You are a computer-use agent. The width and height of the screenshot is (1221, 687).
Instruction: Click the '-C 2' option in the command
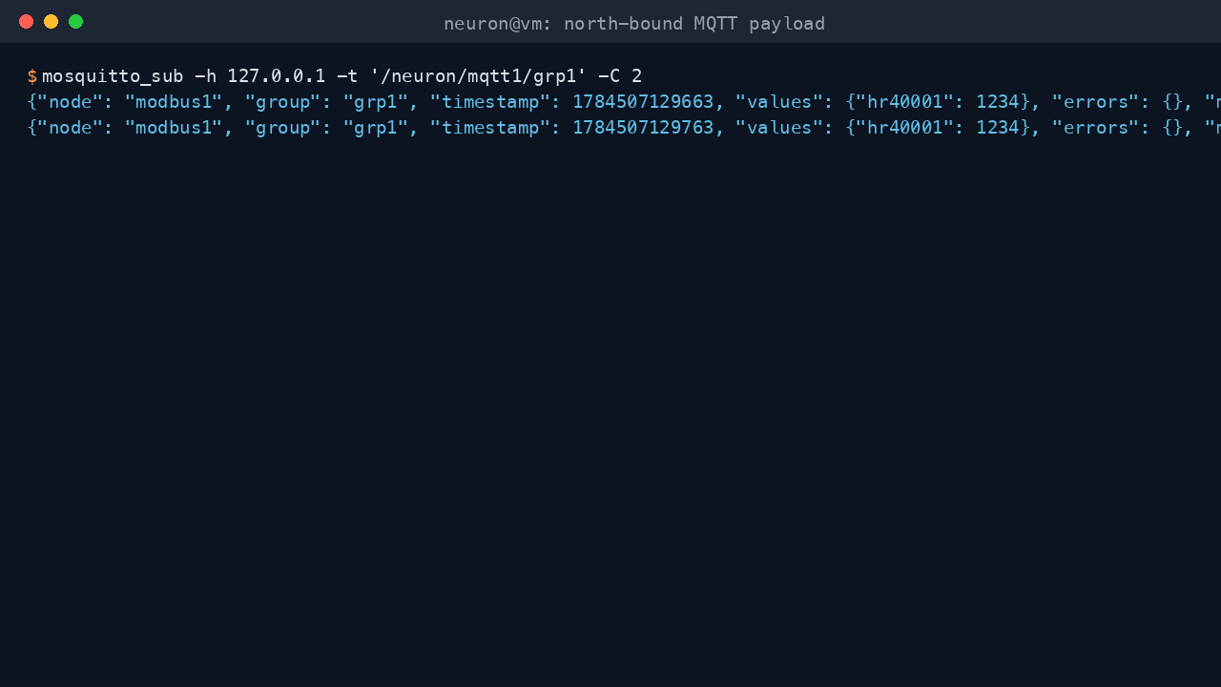click(x=620, y=76)
